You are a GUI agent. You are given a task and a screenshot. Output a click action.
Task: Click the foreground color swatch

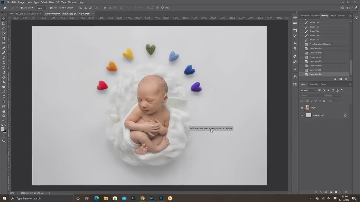pos(3,129)
